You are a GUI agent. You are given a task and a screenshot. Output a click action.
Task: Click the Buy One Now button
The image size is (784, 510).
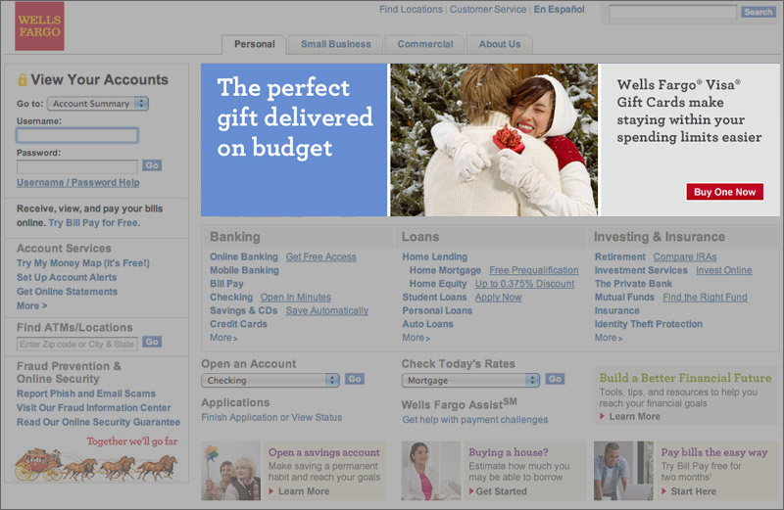click(x=724, y=192)
